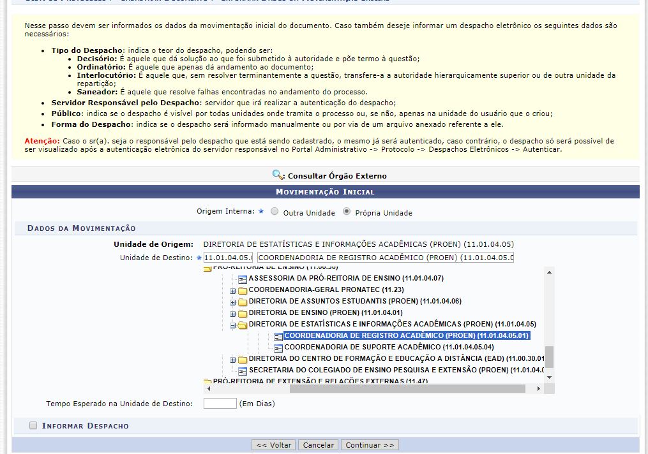648x454 pixels.
Task: Select Coordenadoria de Registro Acadêmico tree item
Action: pos(407,335)
